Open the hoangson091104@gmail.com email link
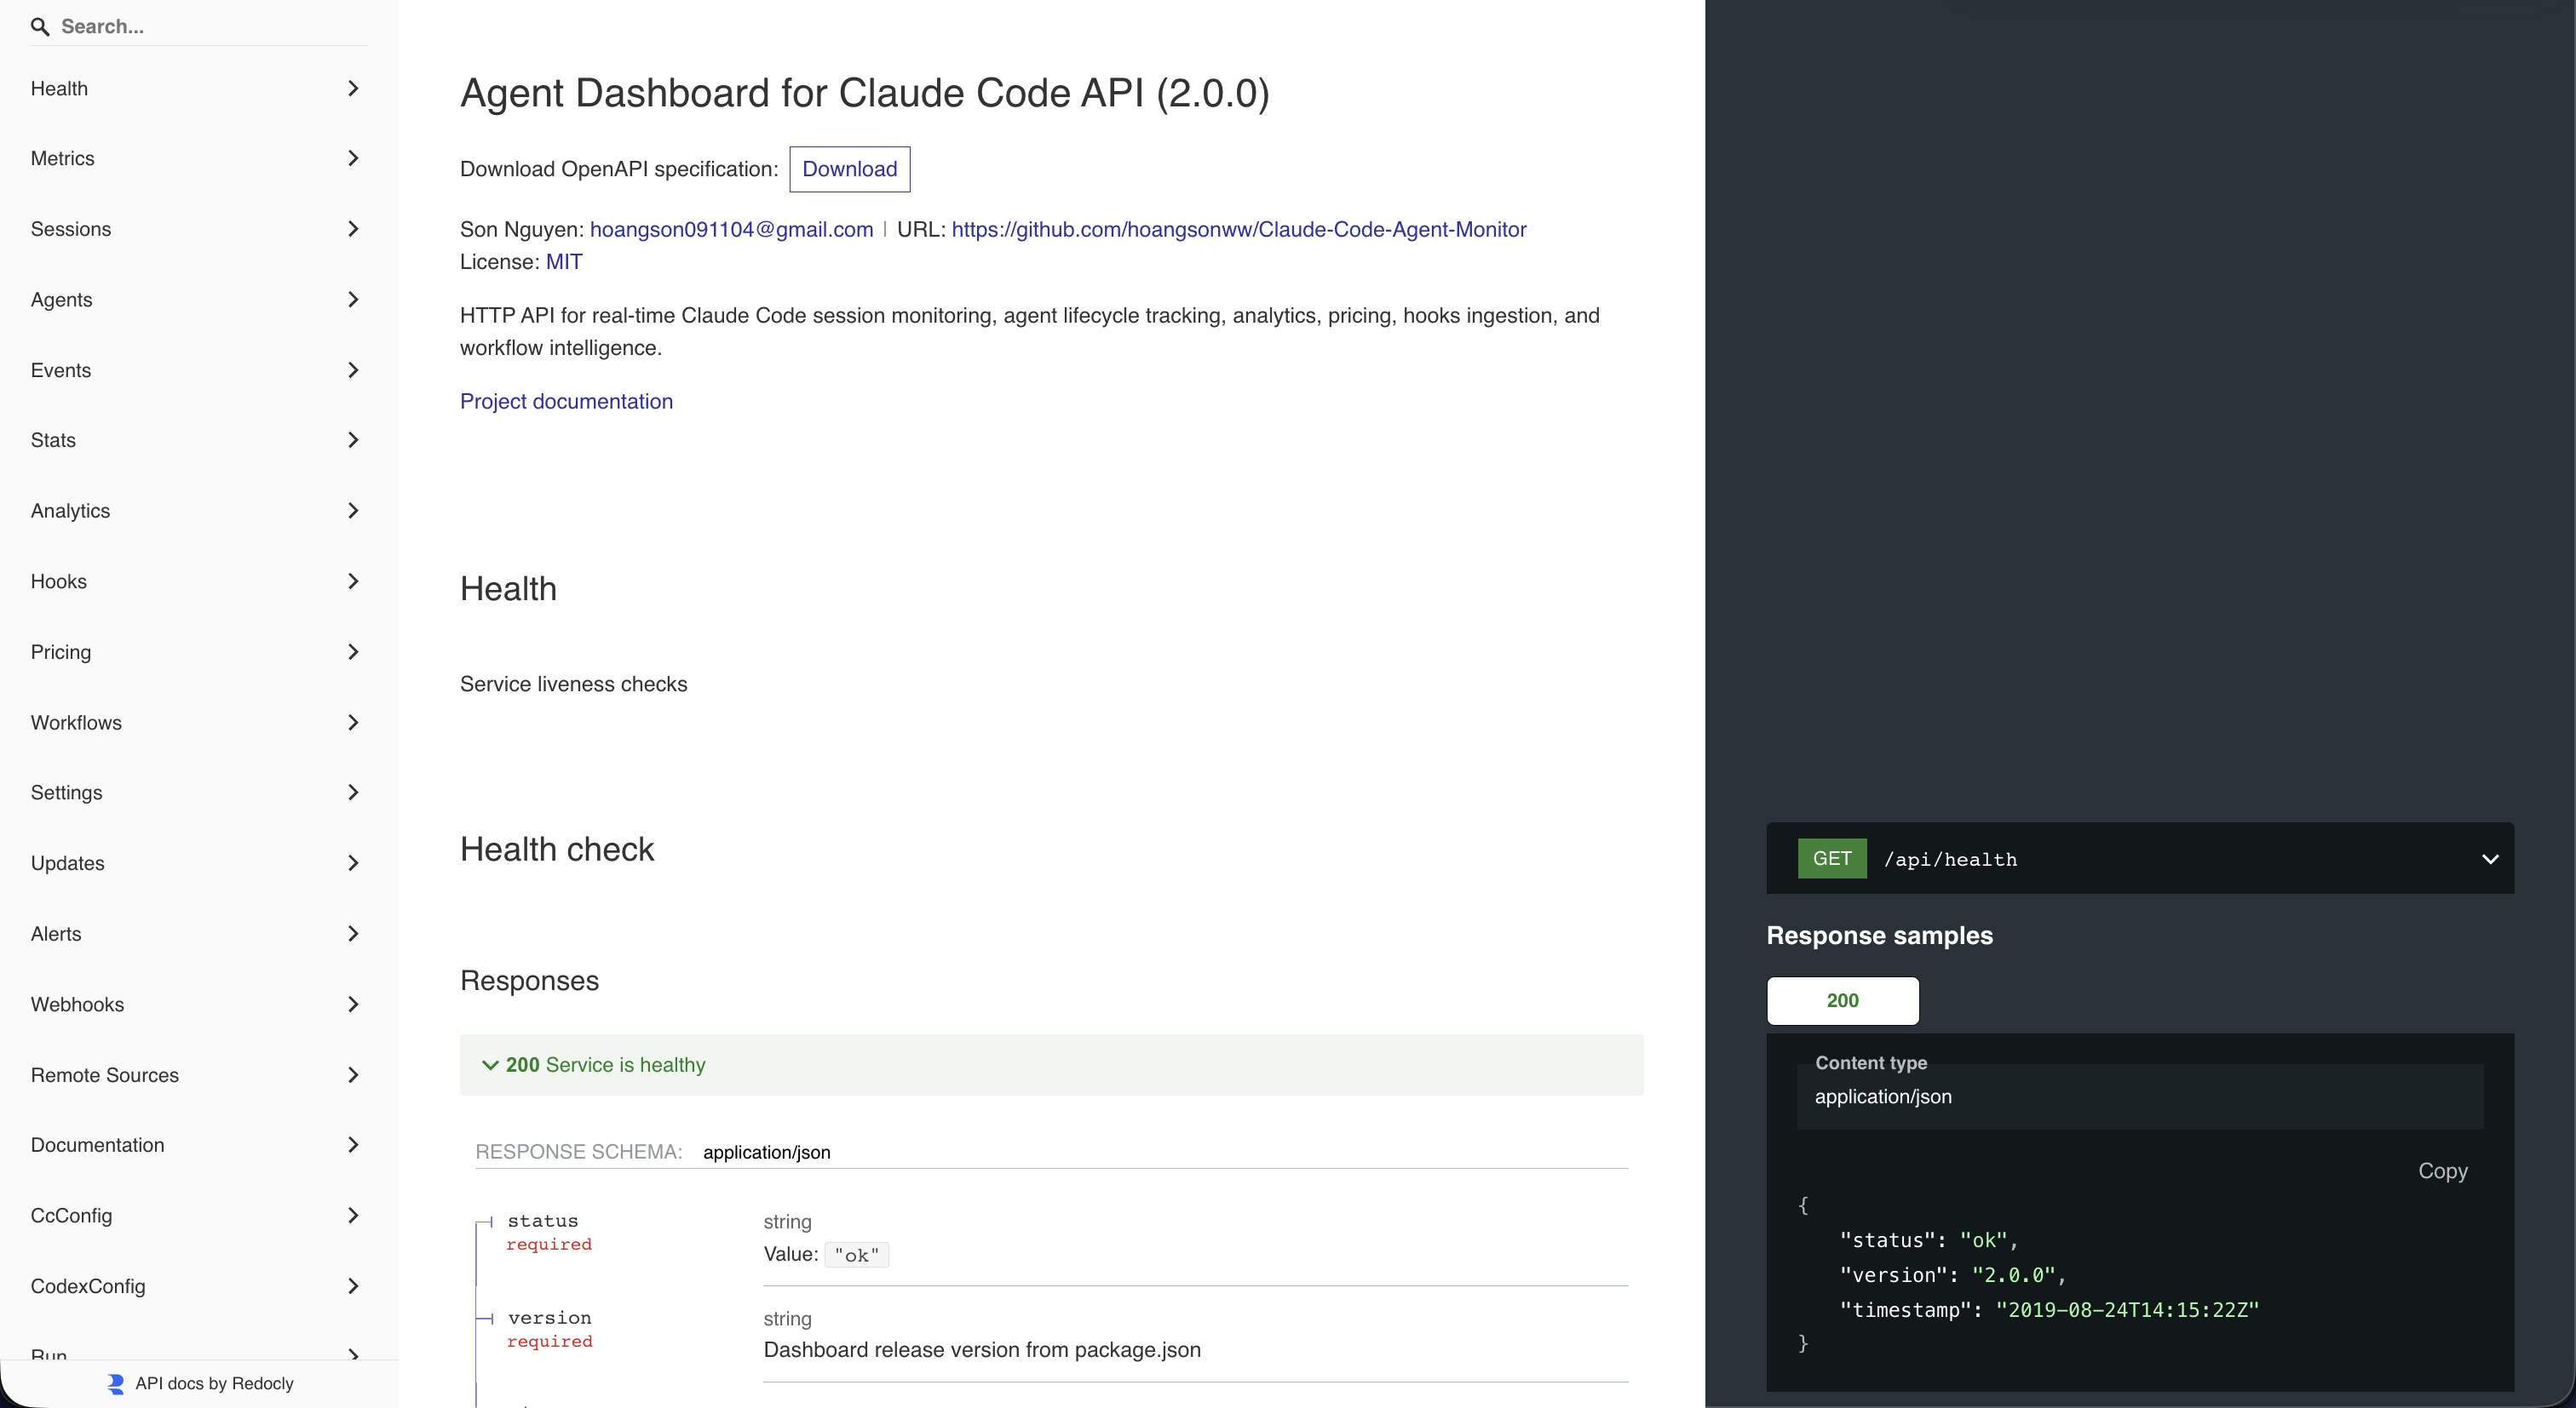This screenshot has width=2576, height=1408. 731,230
